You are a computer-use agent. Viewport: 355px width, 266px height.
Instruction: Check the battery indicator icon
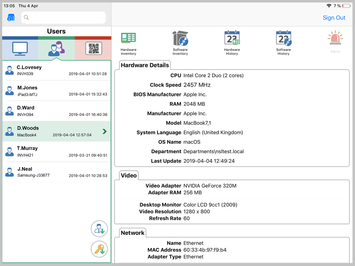(346, 6)
